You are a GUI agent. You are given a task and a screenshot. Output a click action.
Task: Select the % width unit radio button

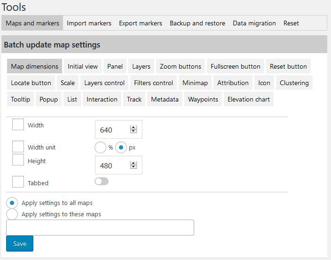(x=100, y=147)
